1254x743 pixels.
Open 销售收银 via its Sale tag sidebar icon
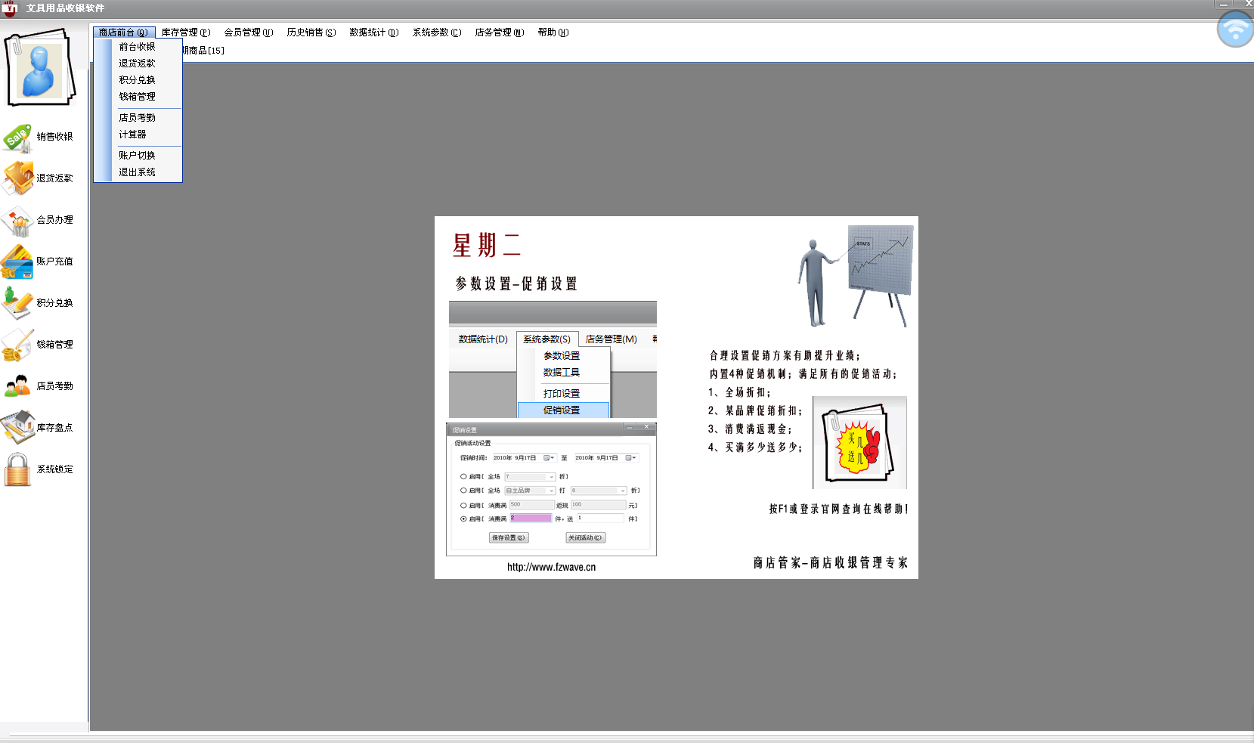tap(17, 138)
